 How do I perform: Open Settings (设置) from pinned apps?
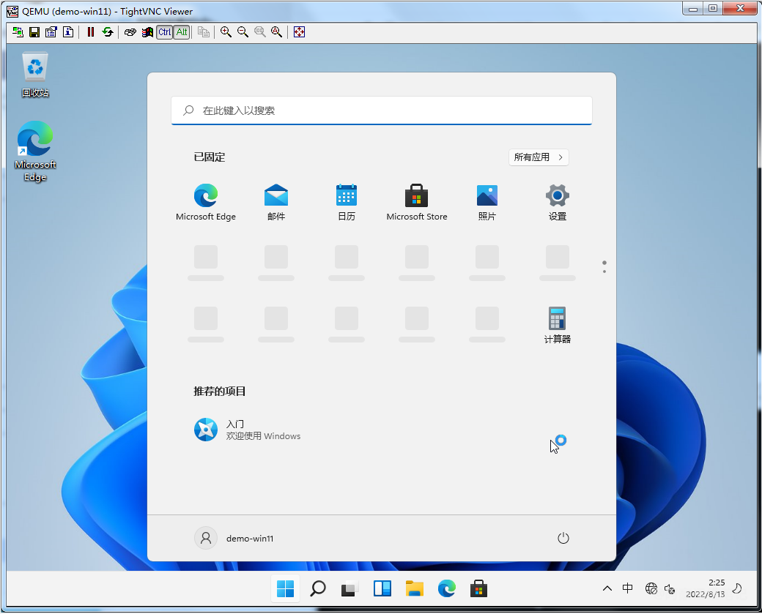557,201
